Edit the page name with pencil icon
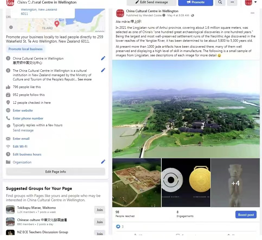Viewport: 262px width, 240px height. coord(103,58)
